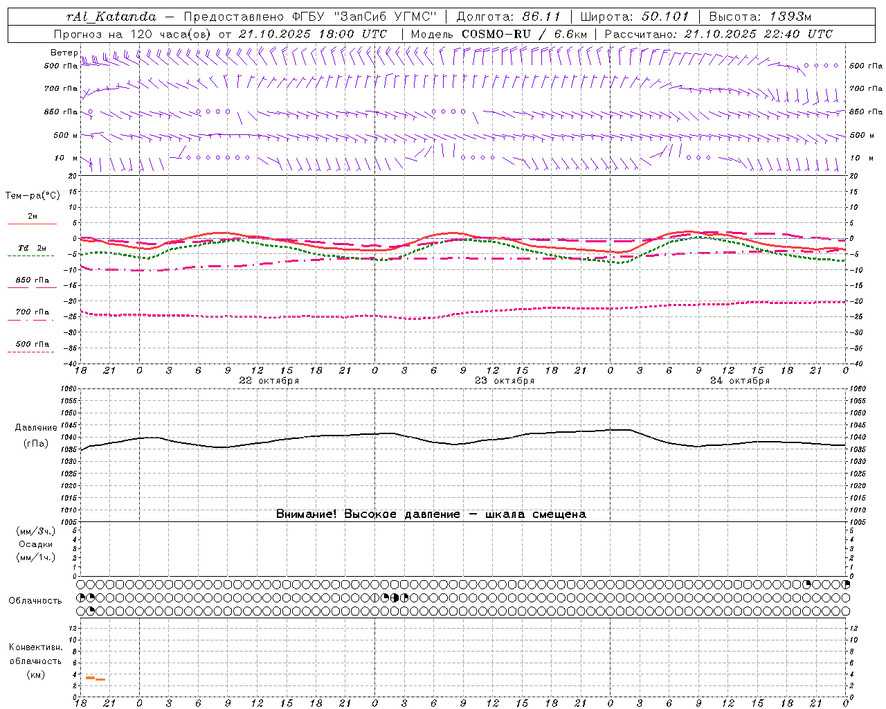The height and width of the screenshot is (709, 886).
Task: Click the Тем-ра(°C) axis label
Action: 33,196
